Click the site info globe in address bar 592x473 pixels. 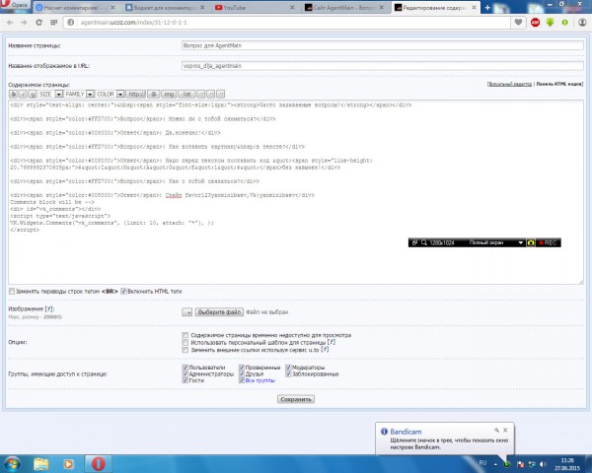pyautogui.click(x=71, y=23)
